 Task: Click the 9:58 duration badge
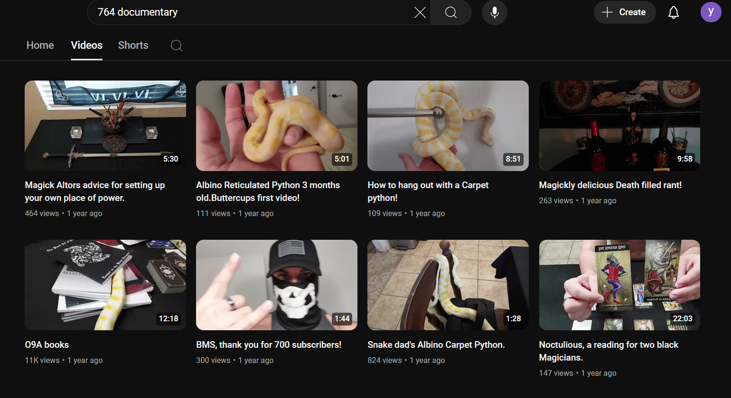(x=685, y=159)
